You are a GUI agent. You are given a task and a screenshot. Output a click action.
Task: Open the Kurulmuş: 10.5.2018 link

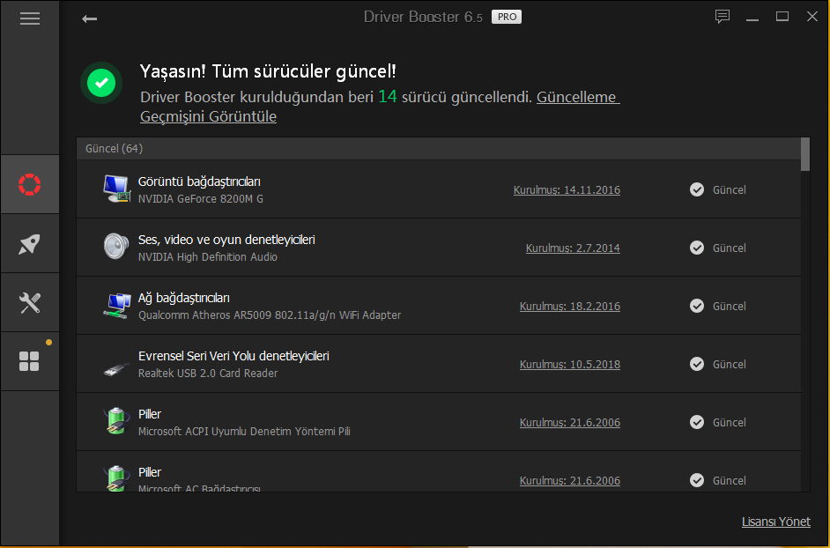(x=569, y=364)
